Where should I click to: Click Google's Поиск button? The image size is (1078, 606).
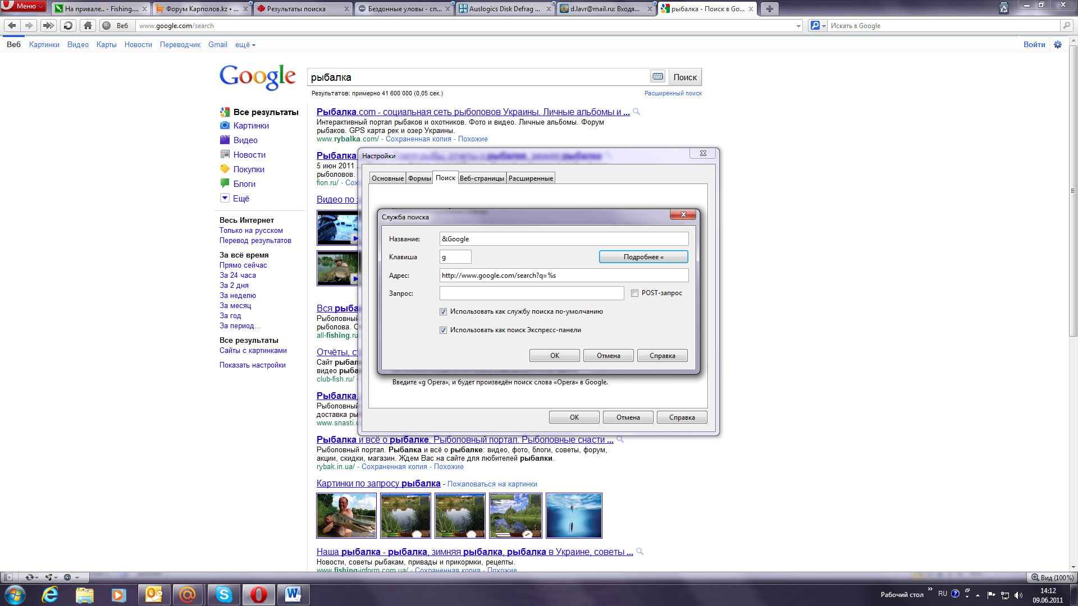tap(685, 77)
